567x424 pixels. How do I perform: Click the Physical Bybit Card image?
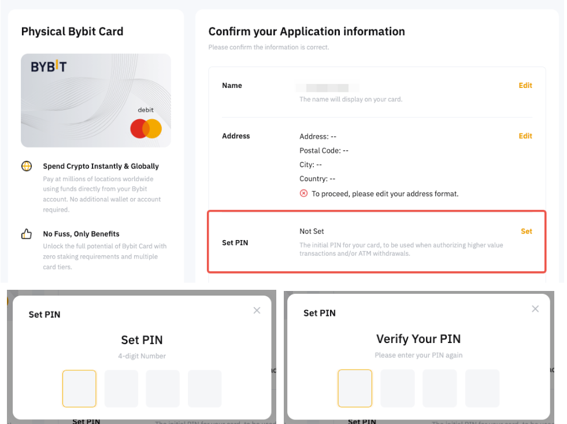point(96,101)
